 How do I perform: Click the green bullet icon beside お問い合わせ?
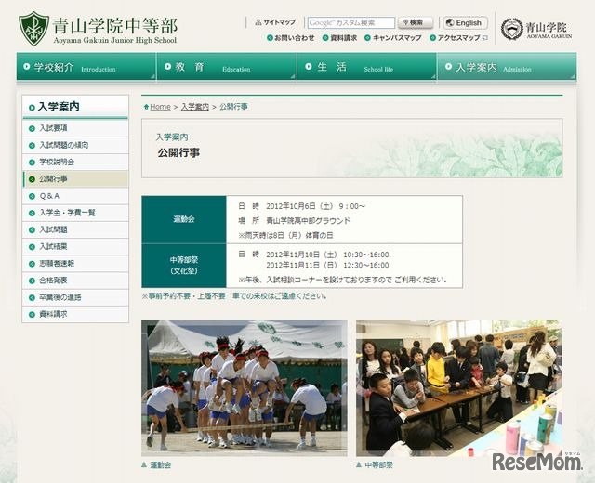point(271,38)
